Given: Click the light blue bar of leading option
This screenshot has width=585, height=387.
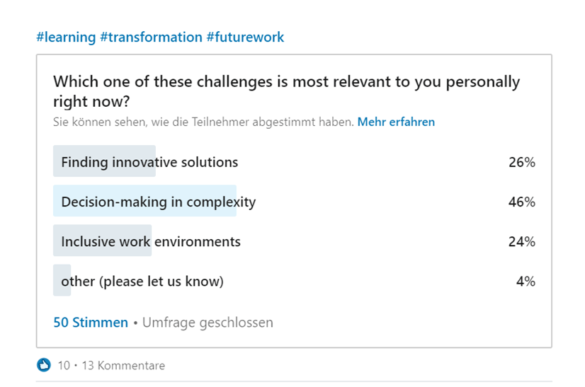Looking at the screenshot, I should point(144,202).
